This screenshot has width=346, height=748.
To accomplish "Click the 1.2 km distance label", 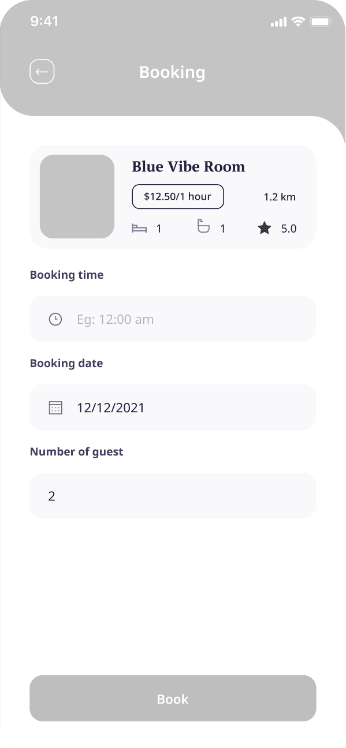I will point(279,196).
